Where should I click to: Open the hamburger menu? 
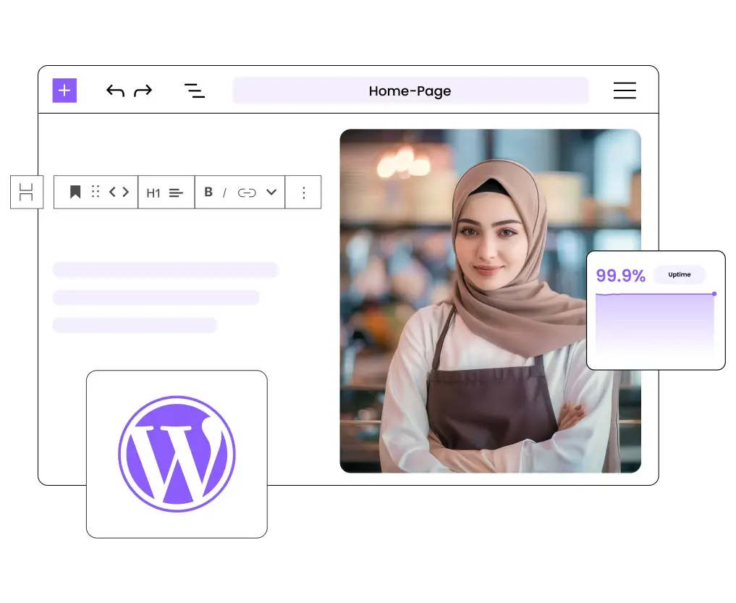pos(625,90)
